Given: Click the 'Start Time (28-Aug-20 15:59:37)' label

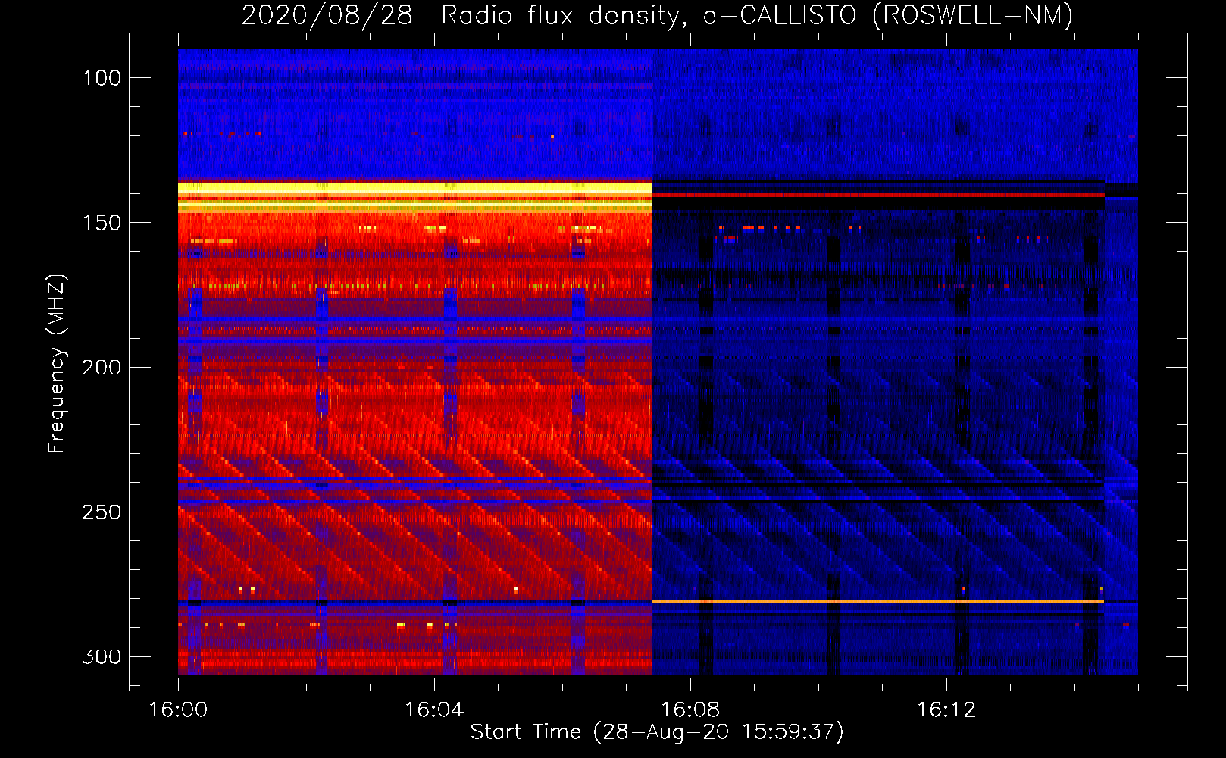Looking at the screenshot, I should point(657,732).
